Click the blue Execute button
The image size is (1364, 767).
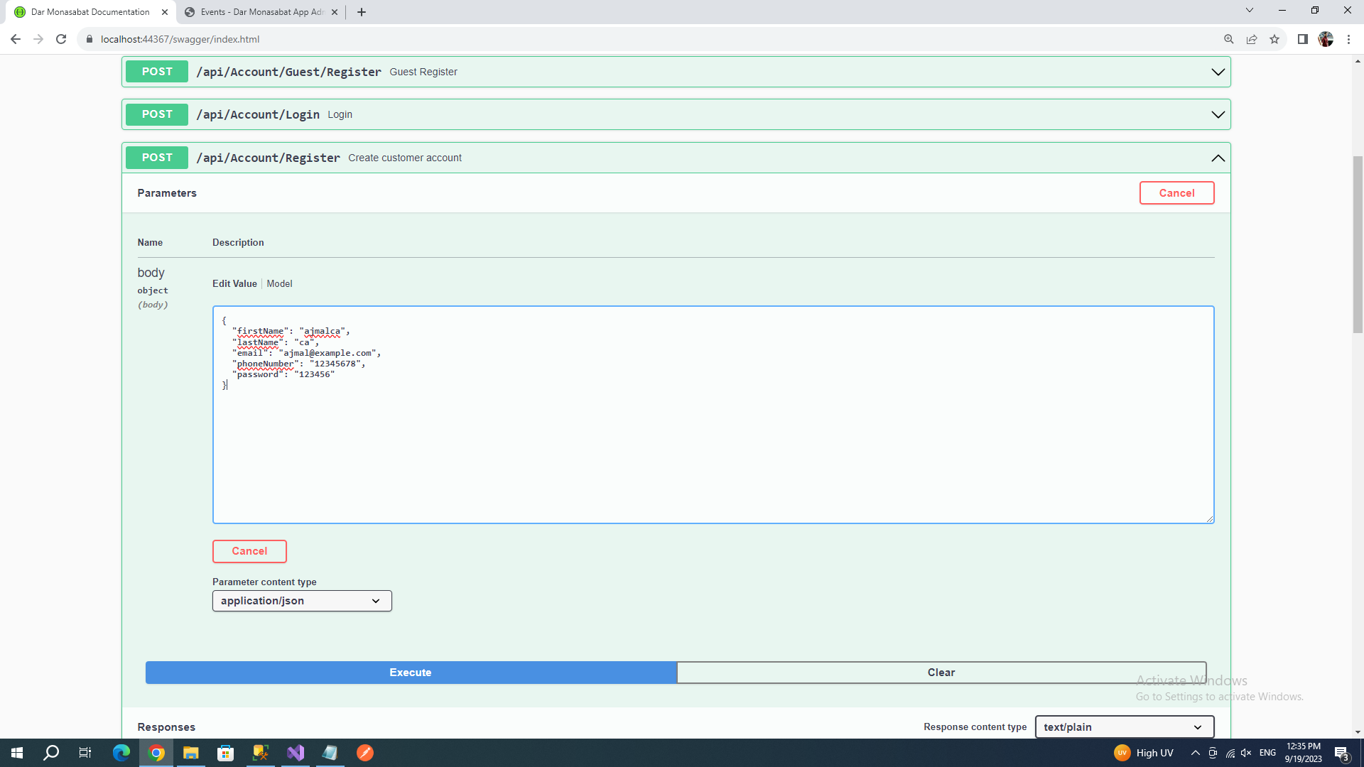(x=411, y=673)
